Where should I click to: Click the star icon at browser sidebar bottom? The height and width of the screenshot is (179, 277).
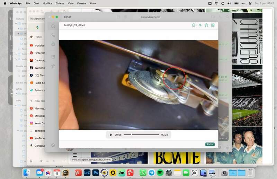[41, 161]
